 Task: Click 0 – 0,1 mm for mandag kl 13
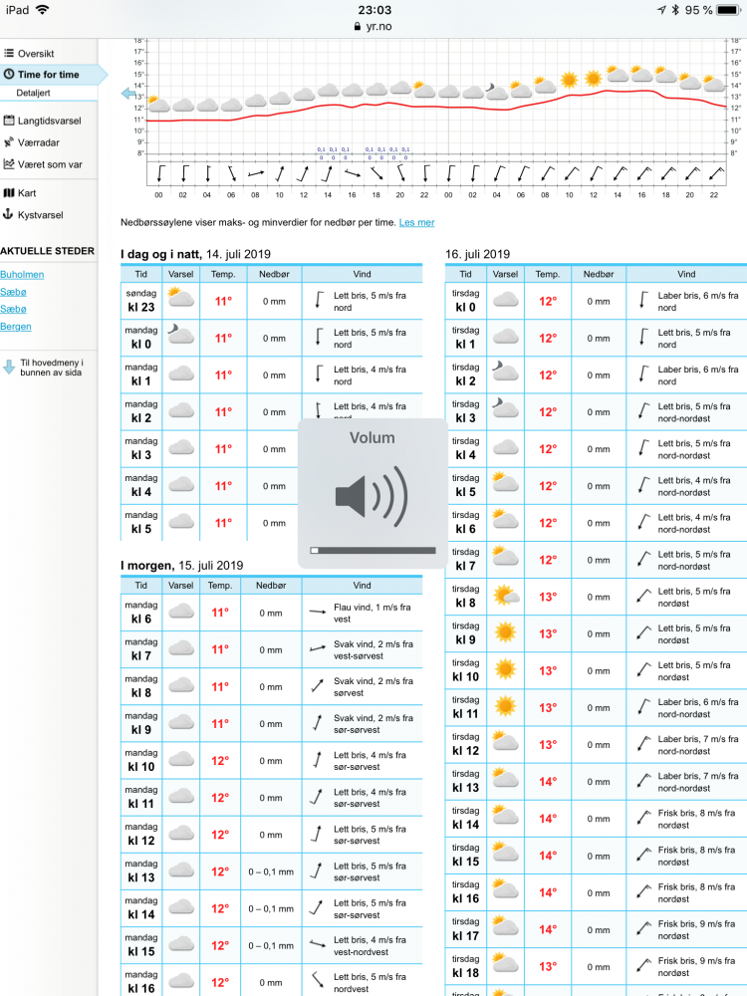pyautogui.click(x=271, y=872)
